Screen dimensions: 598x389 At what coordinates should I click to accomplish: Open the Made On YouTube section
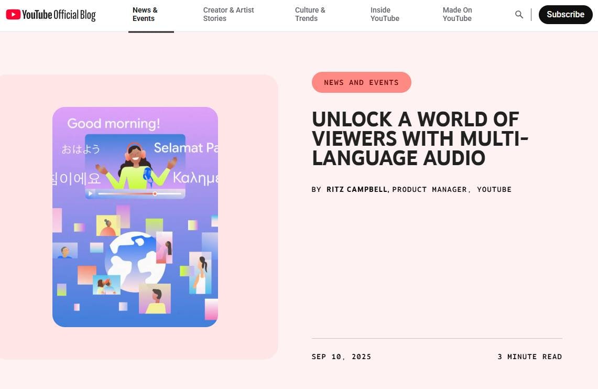tap(457, 14)
